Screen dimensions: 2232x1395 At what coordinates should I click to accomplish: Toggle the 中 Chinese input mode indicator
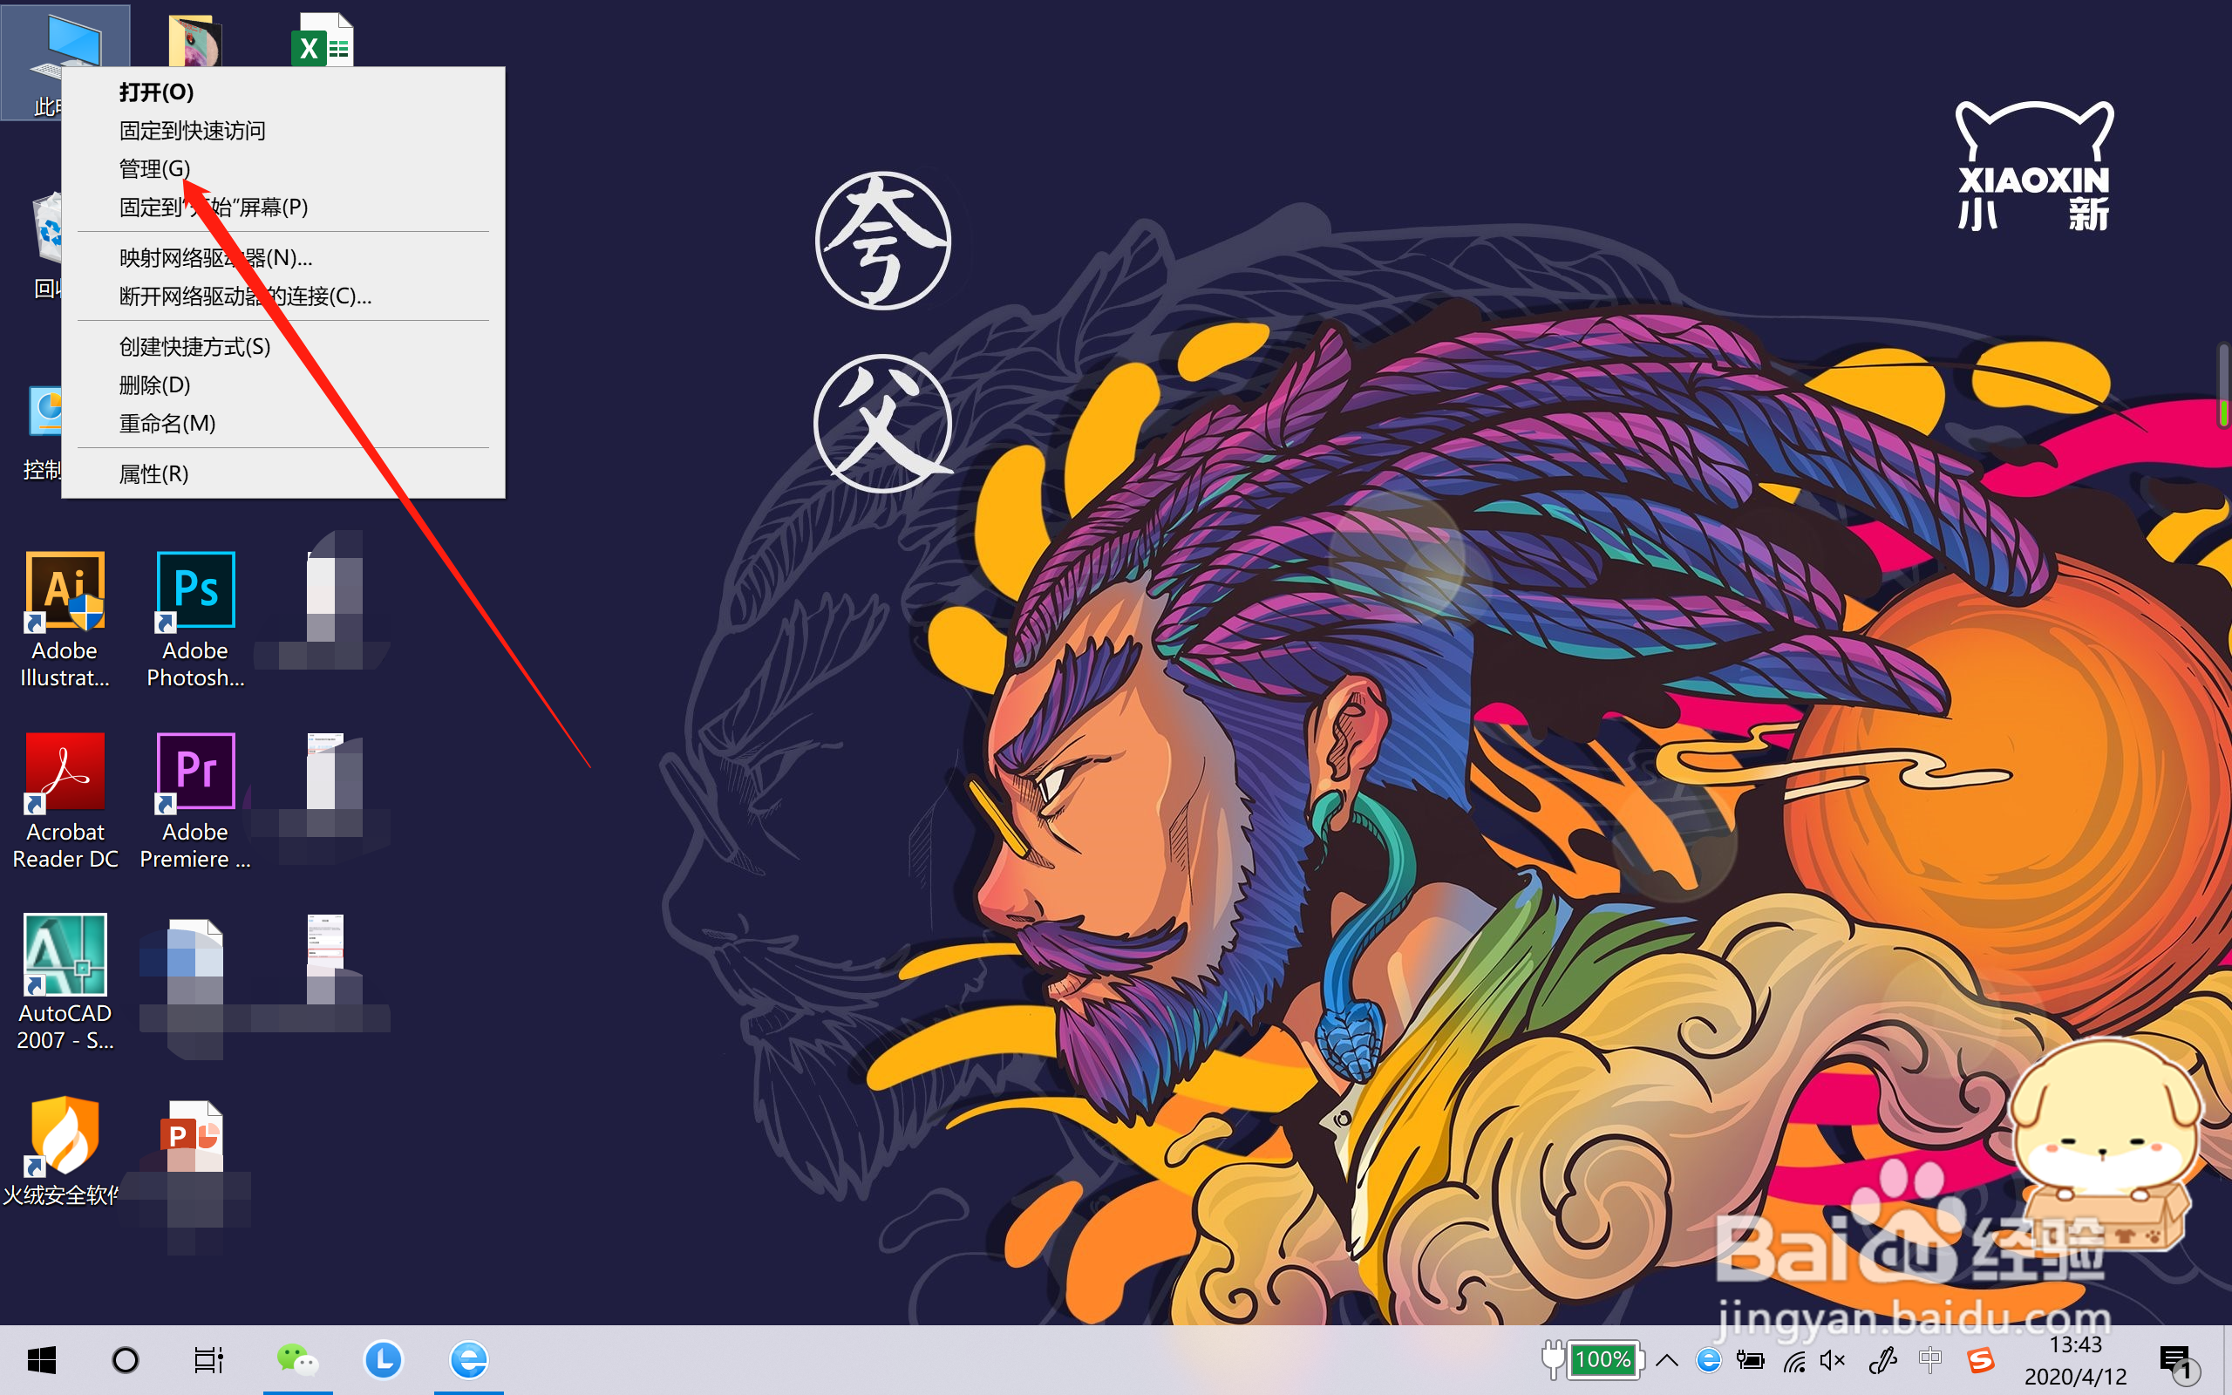pyautogui.click(x=1930, y=1360)
